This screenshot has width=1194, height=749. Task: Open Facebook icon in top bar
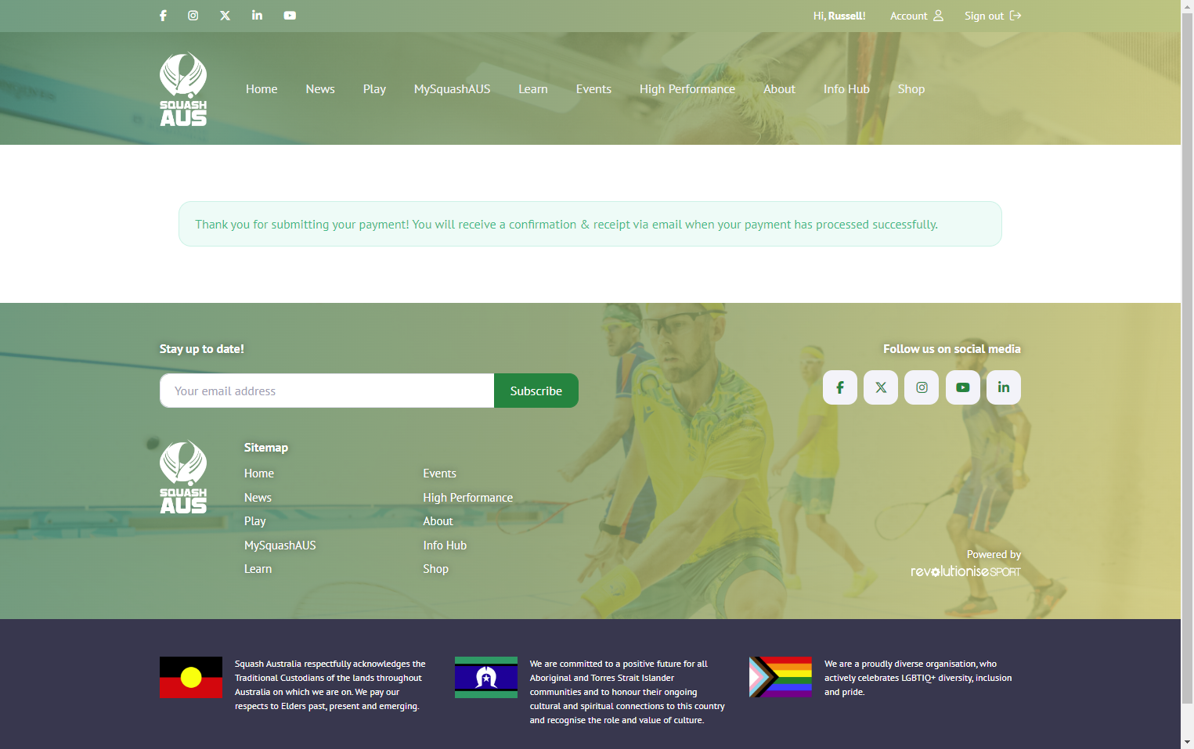pyautogui.click(x=163, y=16)
